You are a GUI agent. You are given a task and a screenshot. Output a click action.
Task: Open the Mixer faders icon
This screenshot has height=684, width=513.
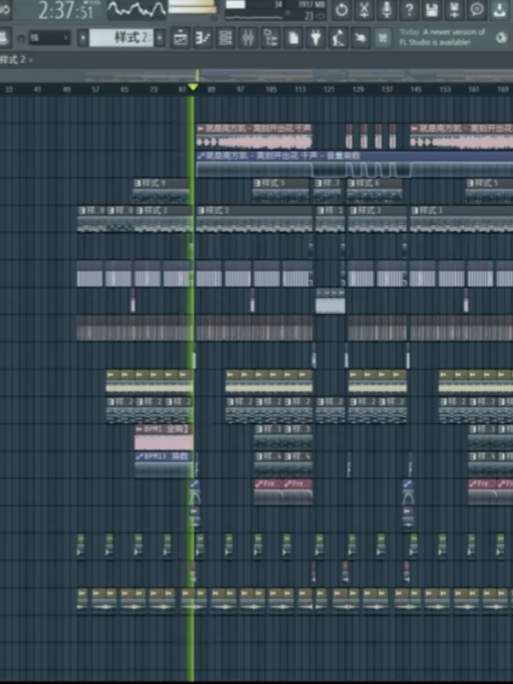coord(249,38)
